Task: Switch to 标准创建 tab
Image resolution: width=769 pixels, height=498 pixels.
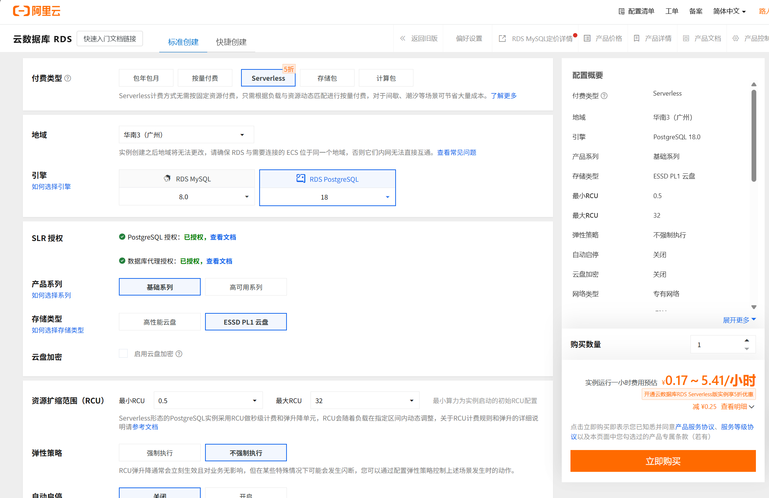Action: (x=183, y=42)
